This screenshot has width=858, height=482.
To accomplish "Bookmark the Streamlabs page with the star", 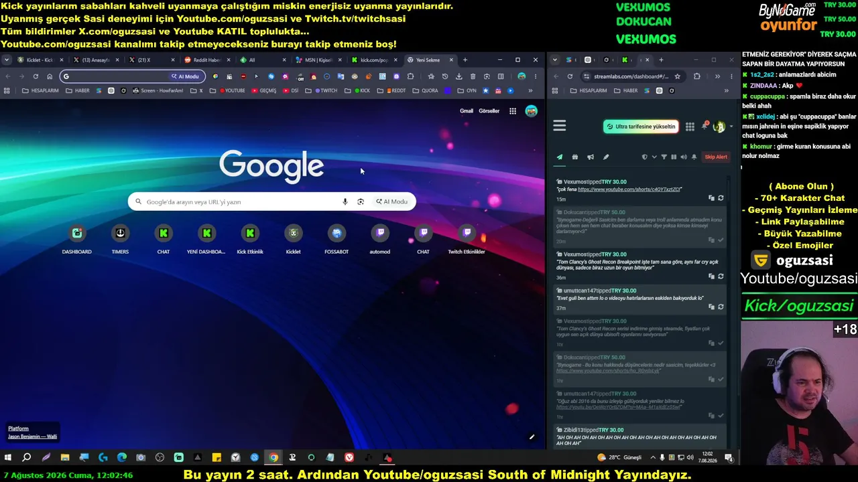I will (678, 76).
